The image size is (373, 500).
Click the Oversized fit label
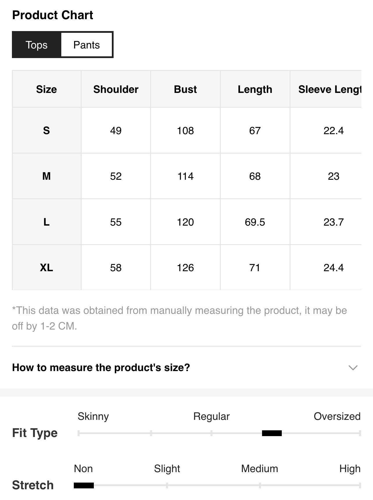click(x=337, y=416)
